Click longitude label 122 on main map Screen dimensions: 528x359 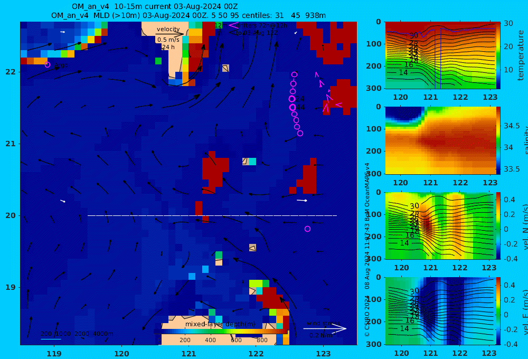(256, 354)
